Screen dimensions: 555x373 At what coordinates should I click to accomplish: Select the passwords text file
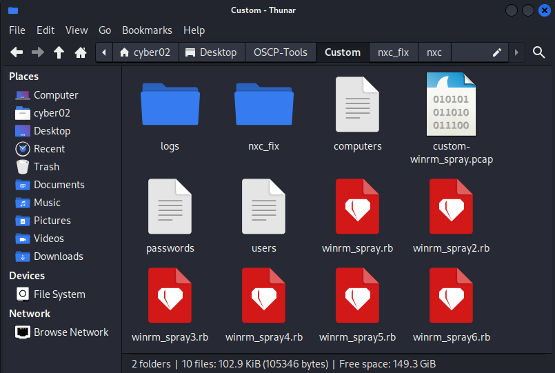tap(170, 207)
